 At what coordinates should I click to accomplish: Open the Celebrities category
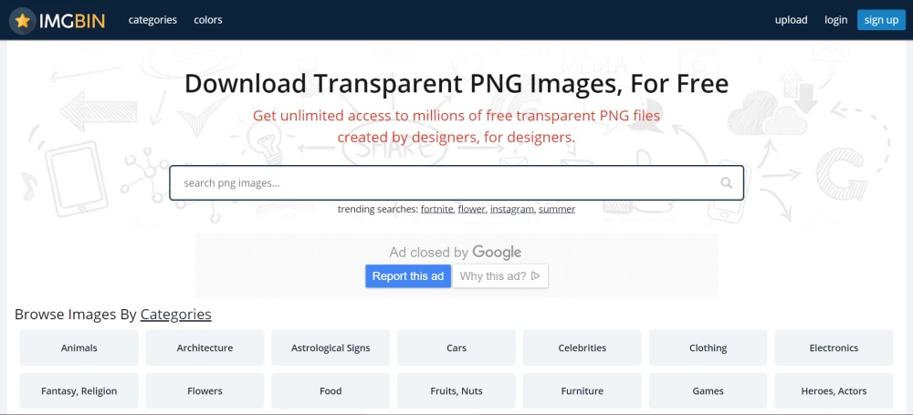582,348
